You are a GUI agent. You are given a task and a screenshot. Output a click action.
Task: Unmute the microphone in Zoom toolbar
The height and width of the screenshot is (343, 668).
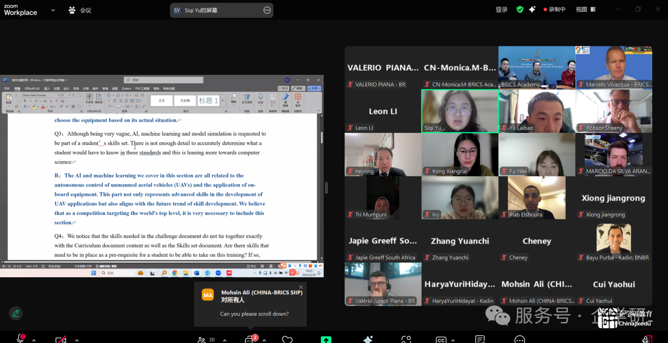pyautogui.click(x=20, y=339)
